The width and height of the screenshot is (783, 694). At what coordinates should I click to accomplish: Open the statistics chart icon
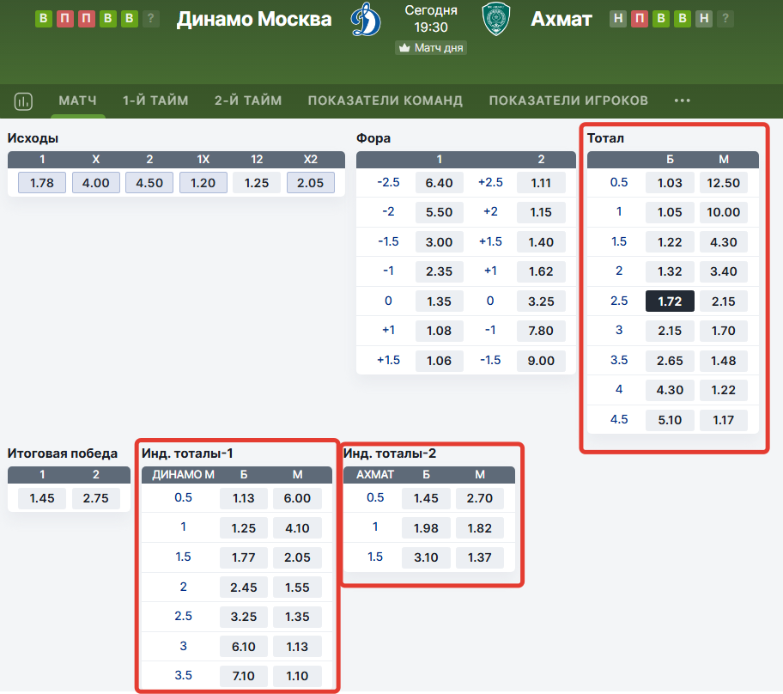(x=23, y=101)
